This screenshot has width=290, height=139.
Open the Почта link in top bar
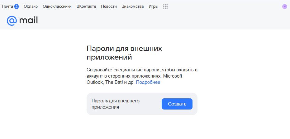pos(7,7)
